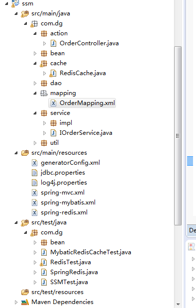
Task: Collapse the cache package arrow
Action: click(x=35, y=64)
